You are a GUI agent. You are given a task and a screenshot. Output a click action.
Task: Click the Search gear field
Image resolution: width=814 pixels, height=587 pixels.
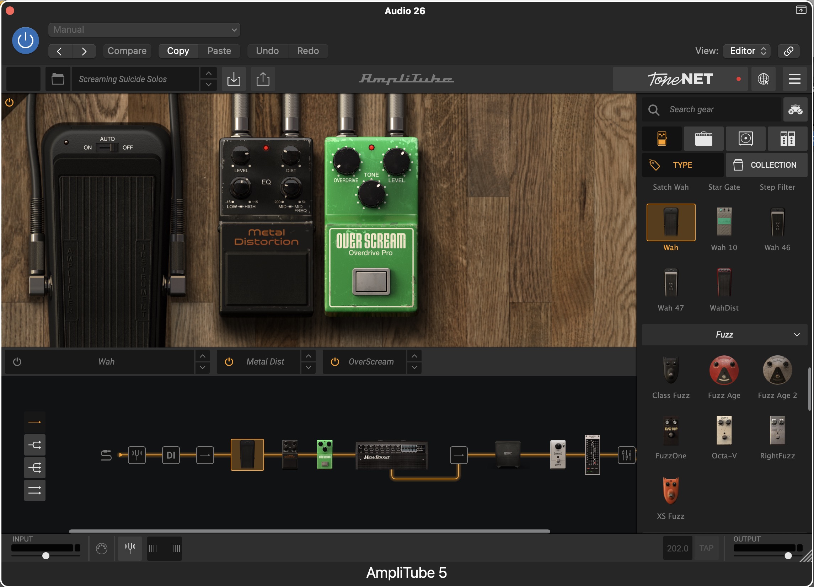pyautogui.click(x=711, y=109)
